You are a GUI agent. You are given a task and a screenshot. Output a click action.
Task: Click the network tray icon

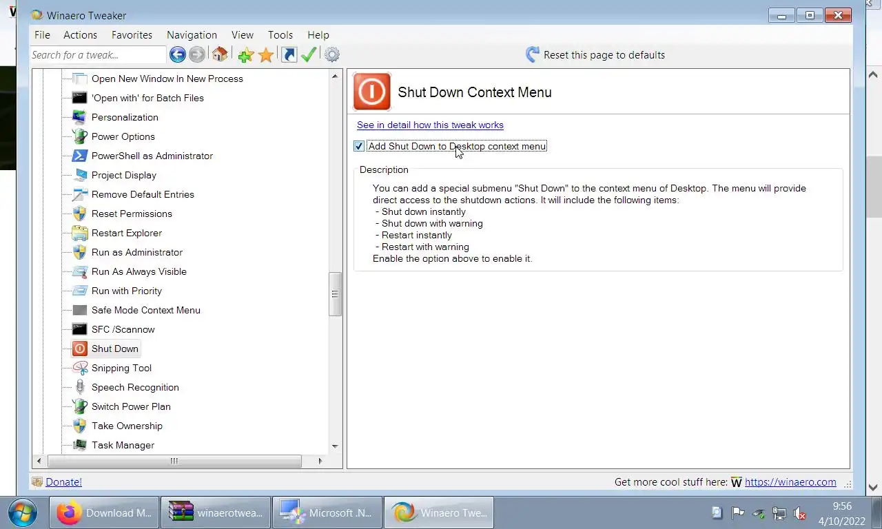point(779,512)
